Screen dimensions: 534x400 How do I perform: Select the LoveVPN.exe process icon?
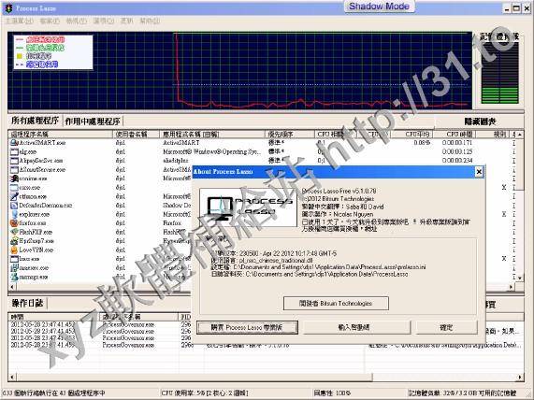click(14, 250)
